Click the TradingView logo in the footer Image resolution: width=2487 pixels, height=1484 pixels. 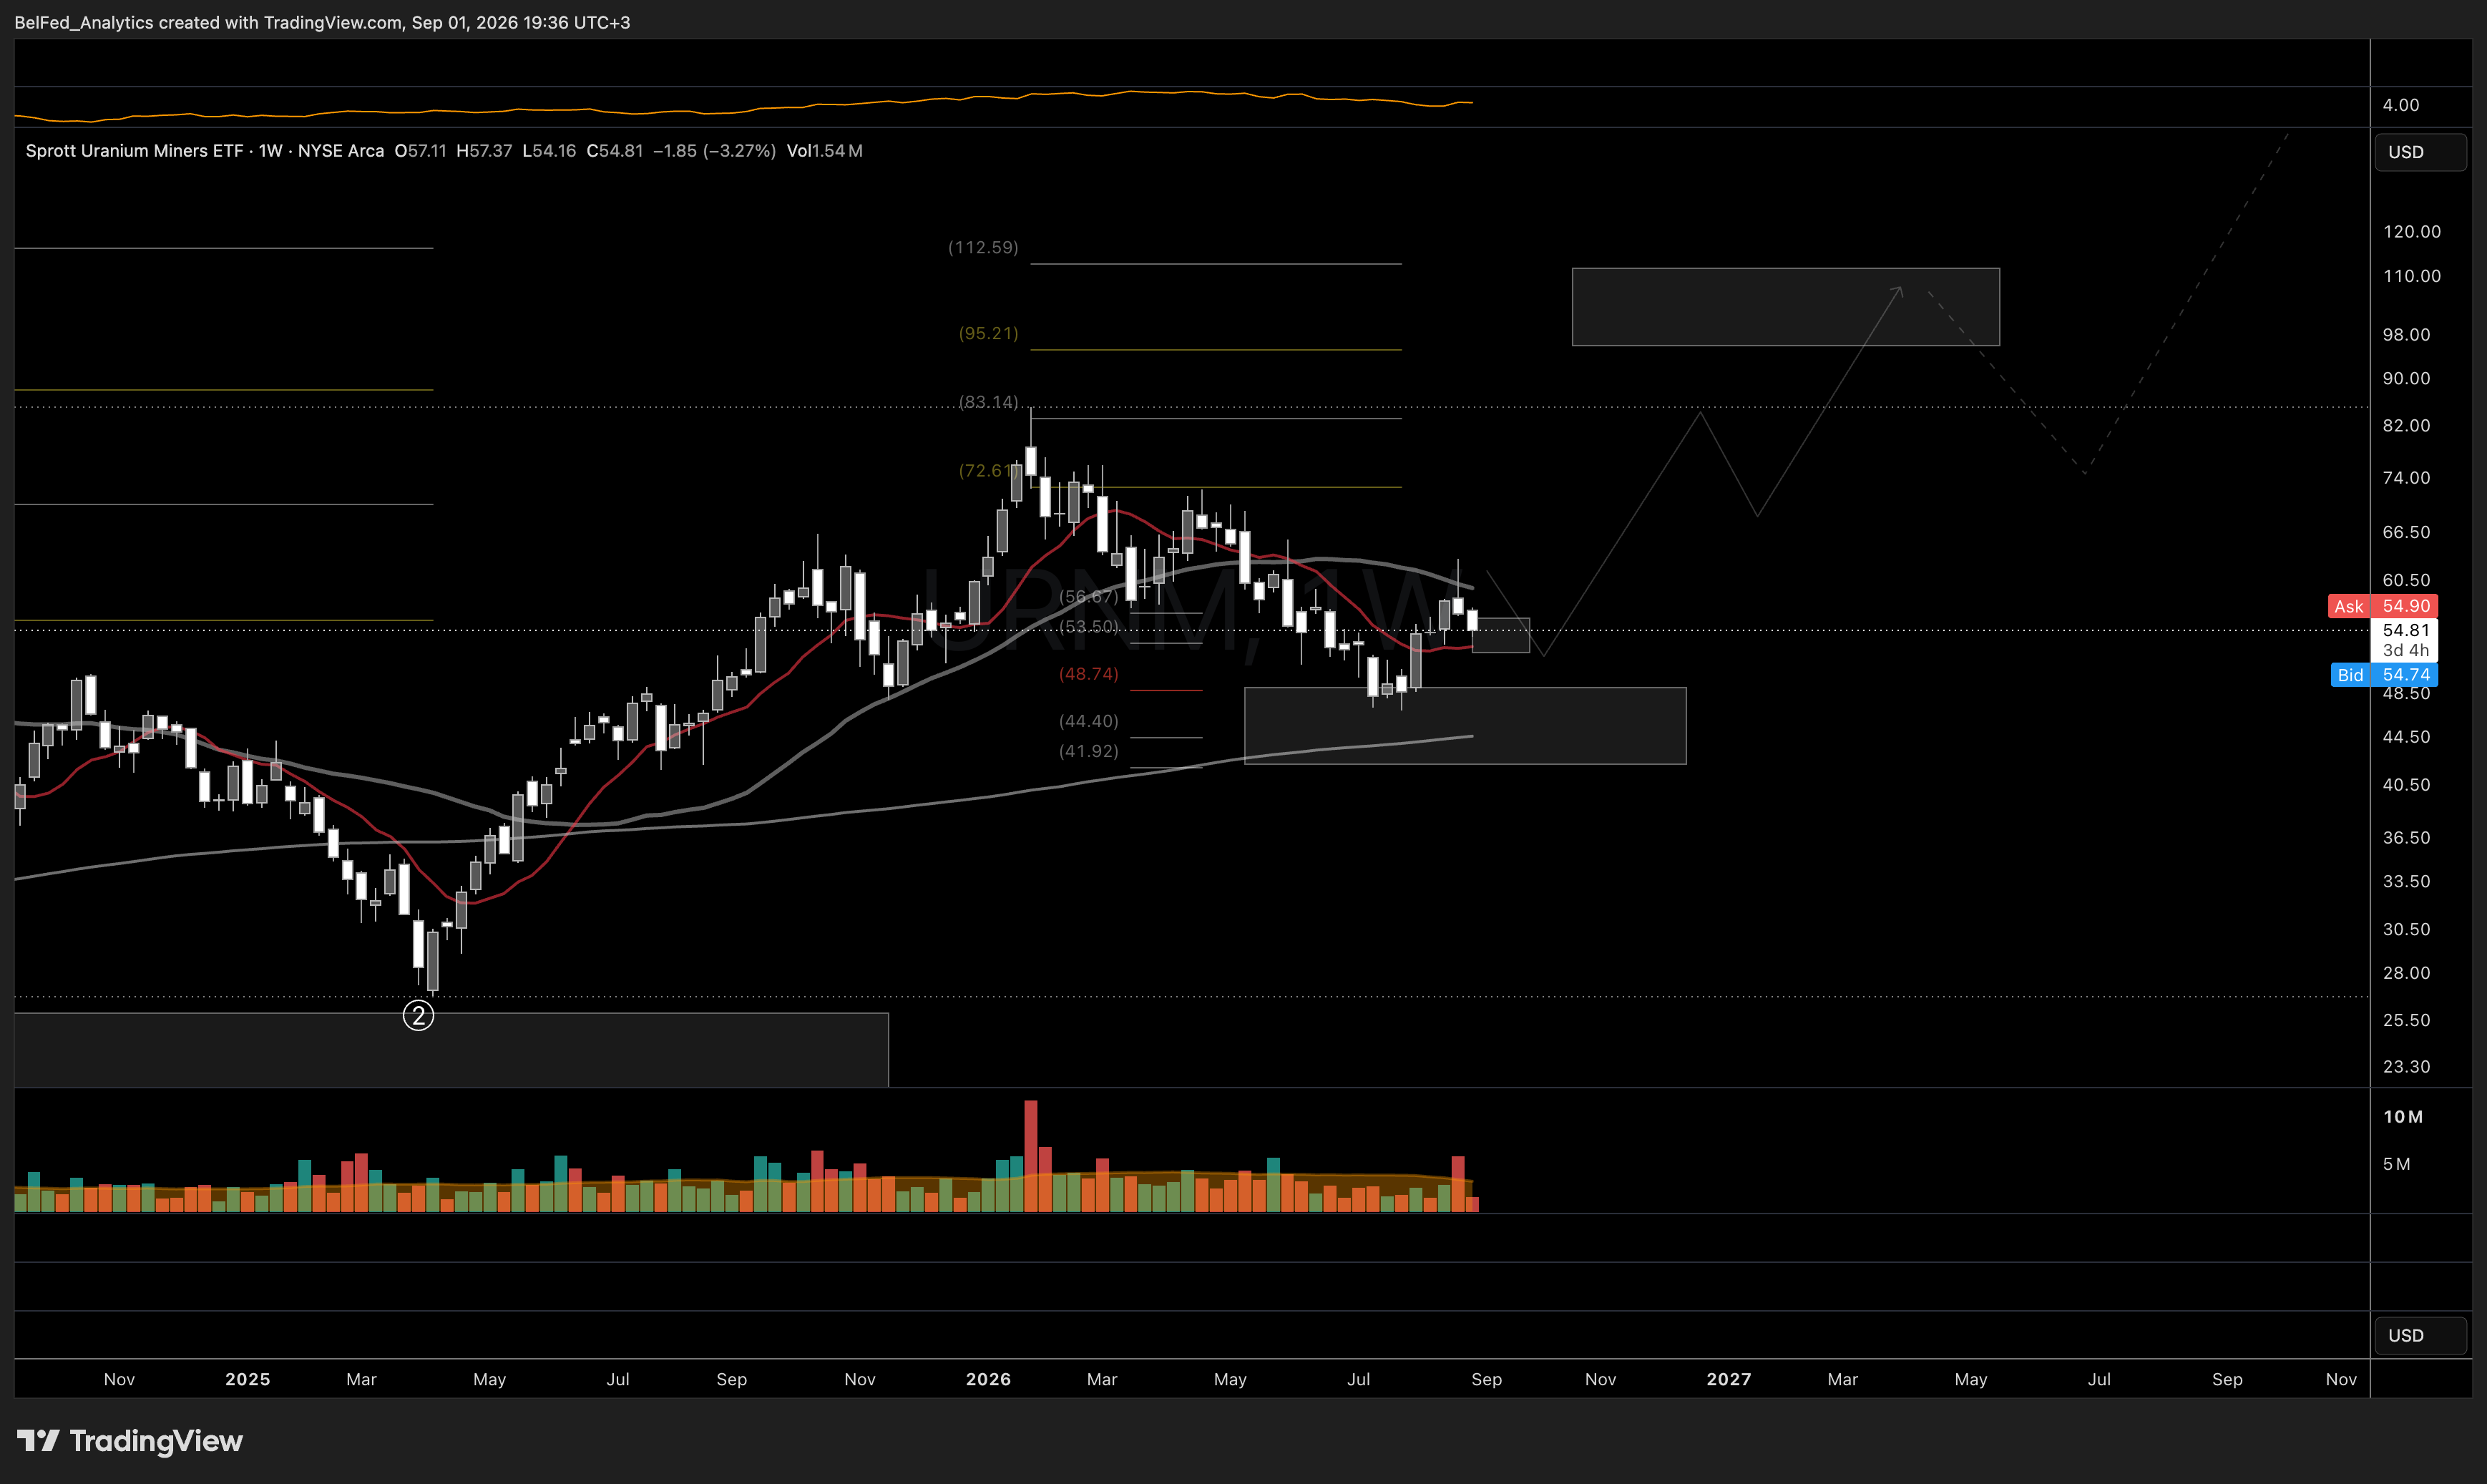[x=130, y=1441]
